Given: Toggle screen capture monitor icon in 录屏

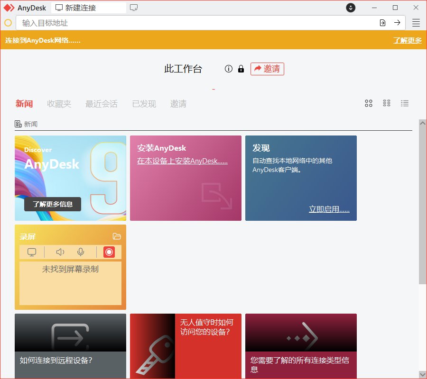Looking at the screenshot, I should (x=32, y=252).
